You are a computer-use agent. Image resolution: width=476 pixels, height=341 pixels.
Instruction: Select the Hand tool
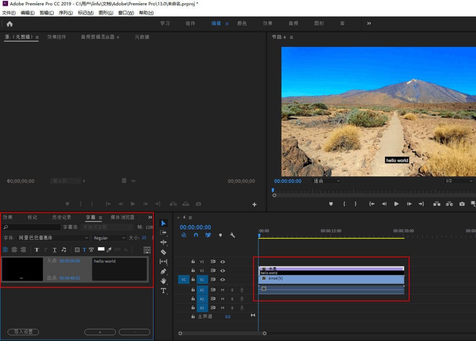click(163, 281)
